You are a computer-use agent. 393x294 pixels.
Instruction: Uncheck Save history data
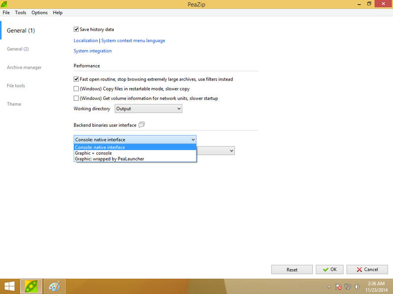76,29
